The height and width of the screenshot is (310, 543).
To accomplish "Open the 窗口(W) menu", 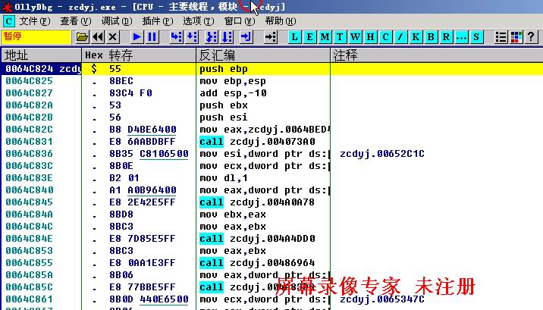I will 240,21.
